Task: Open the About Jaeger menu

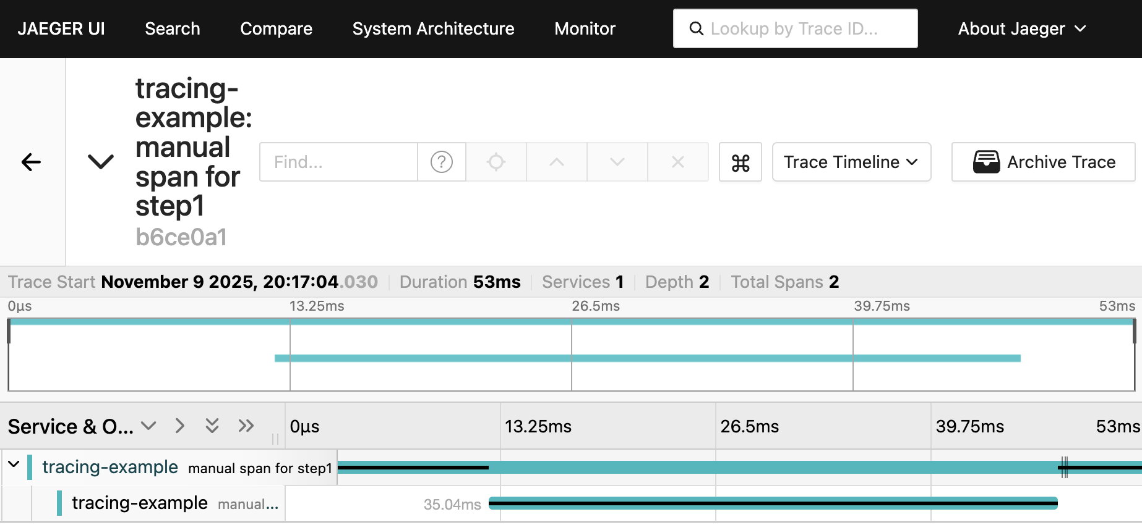Action: coord(1021,28)
